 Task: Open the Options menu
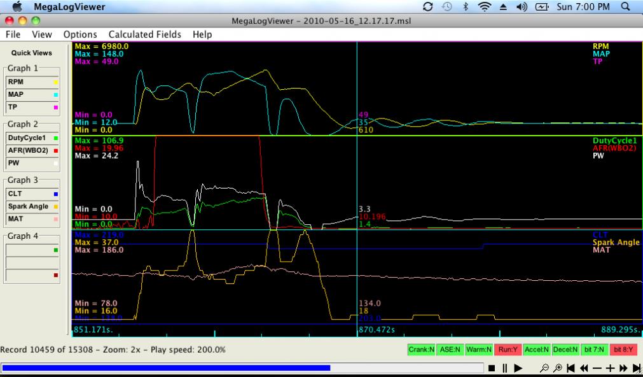point(80,34)
